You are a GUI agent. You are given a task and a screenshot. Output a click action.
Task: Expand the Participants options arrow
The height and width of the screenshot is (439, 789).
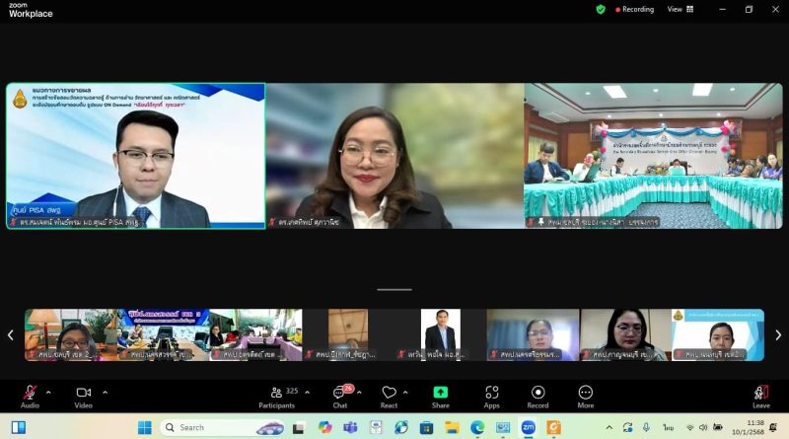[x=308, y=392]
